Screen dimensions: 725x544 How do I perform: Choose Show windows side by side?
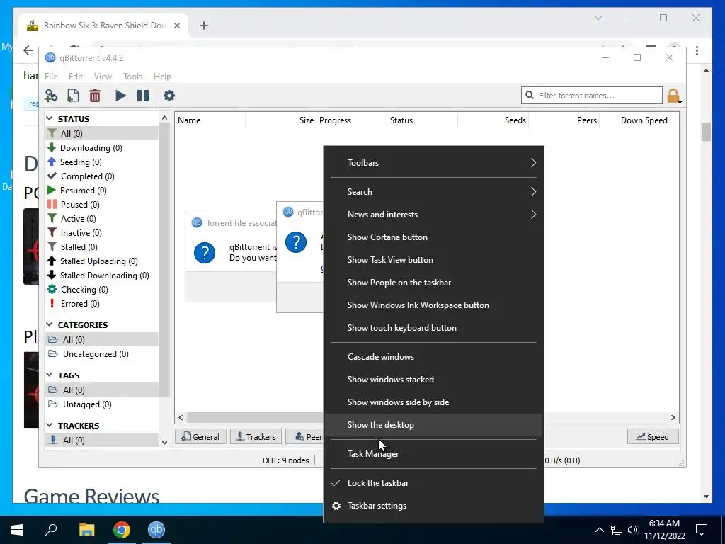433,402
